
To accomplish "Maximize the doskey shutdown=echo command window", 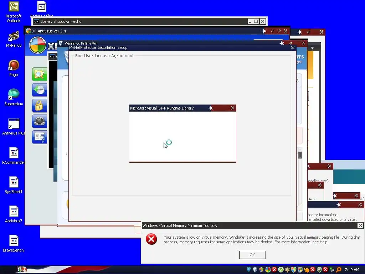I will pos(256,21).
